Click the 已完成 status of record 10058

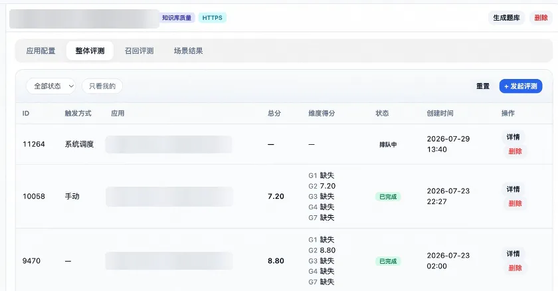coord(388,197)
